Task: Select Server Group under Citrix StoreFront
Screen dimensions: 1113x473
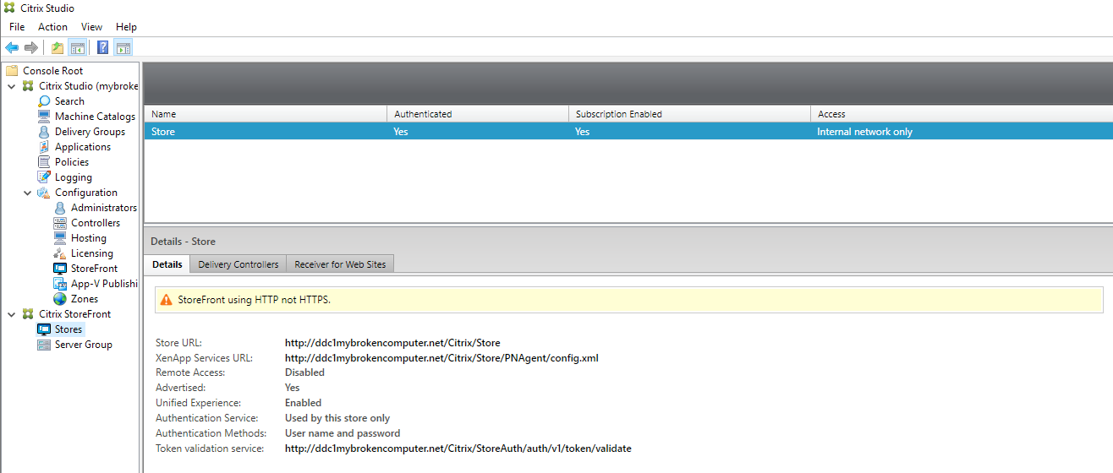Action: click(83, 345)
